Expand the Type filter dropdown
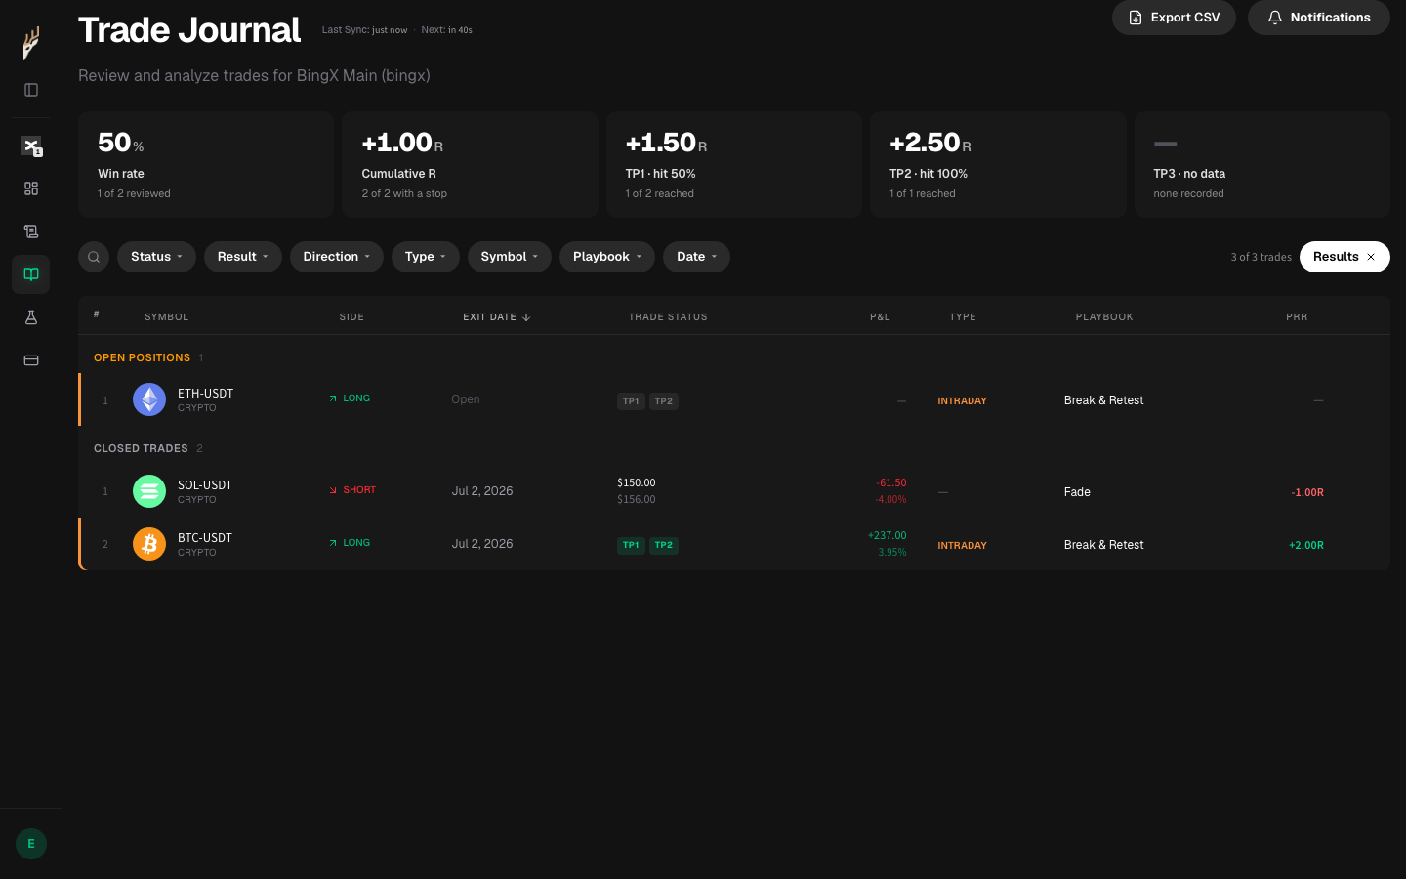Screen dimensions: 1406x879 pyautogui.click(x=426, y=257)
